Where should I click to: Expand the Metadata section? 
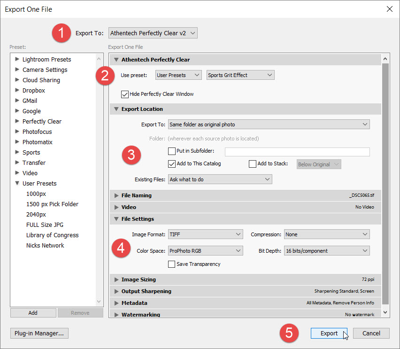point(116,303)
